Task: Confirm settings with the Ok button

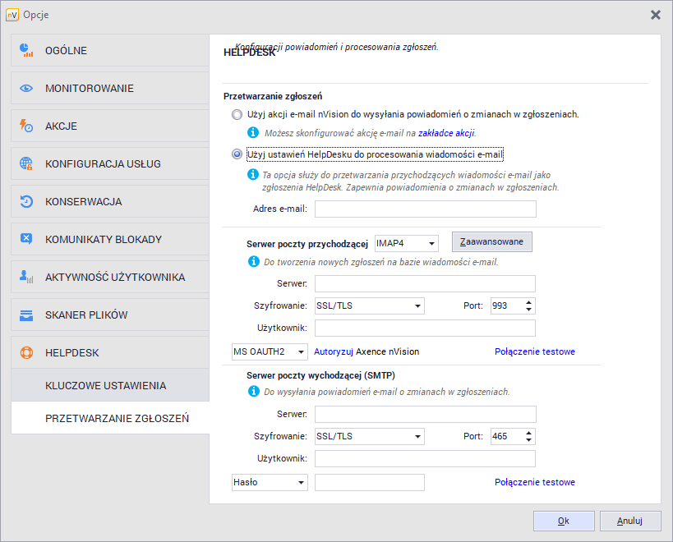Action: coord(563,521)
